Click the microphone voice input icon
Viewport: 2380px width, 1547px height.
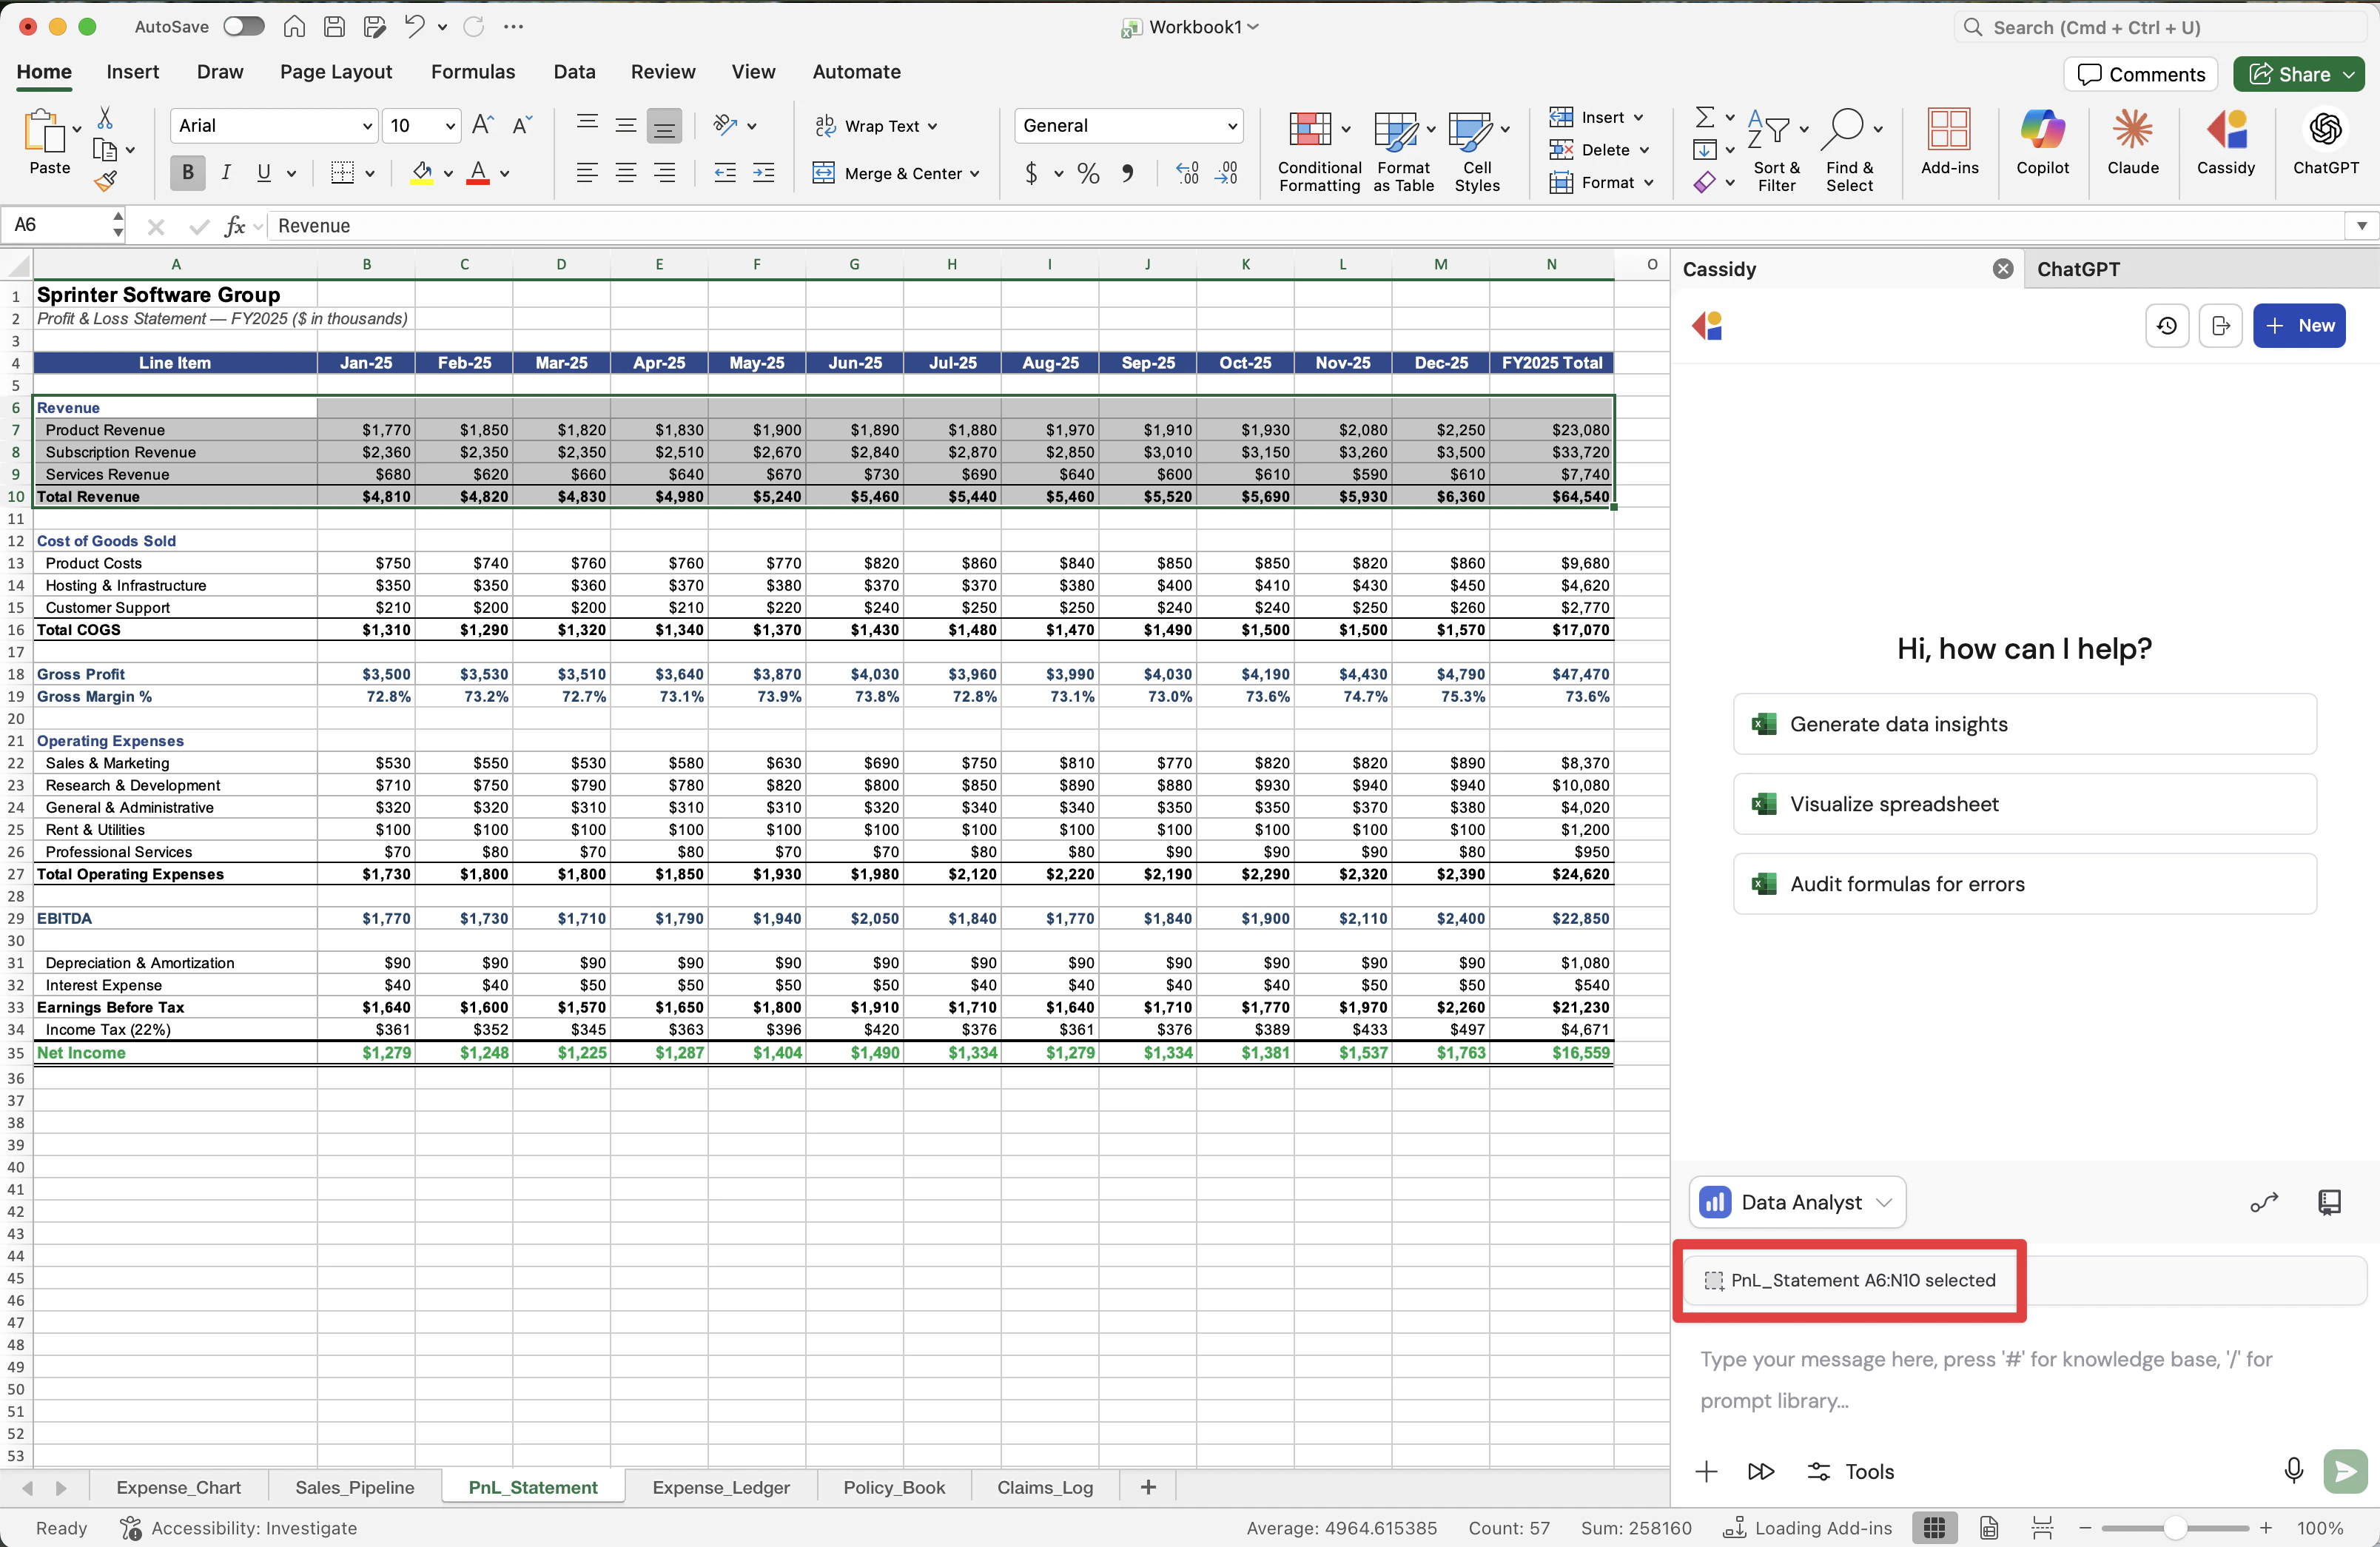[x=2294, y=1470]
